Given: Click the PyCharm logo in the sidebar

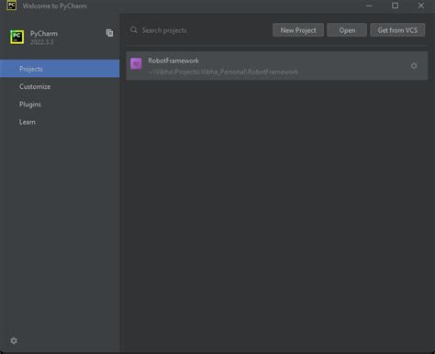Looking at the screenshot, I should pyautogui.click(x=17, y=37).
